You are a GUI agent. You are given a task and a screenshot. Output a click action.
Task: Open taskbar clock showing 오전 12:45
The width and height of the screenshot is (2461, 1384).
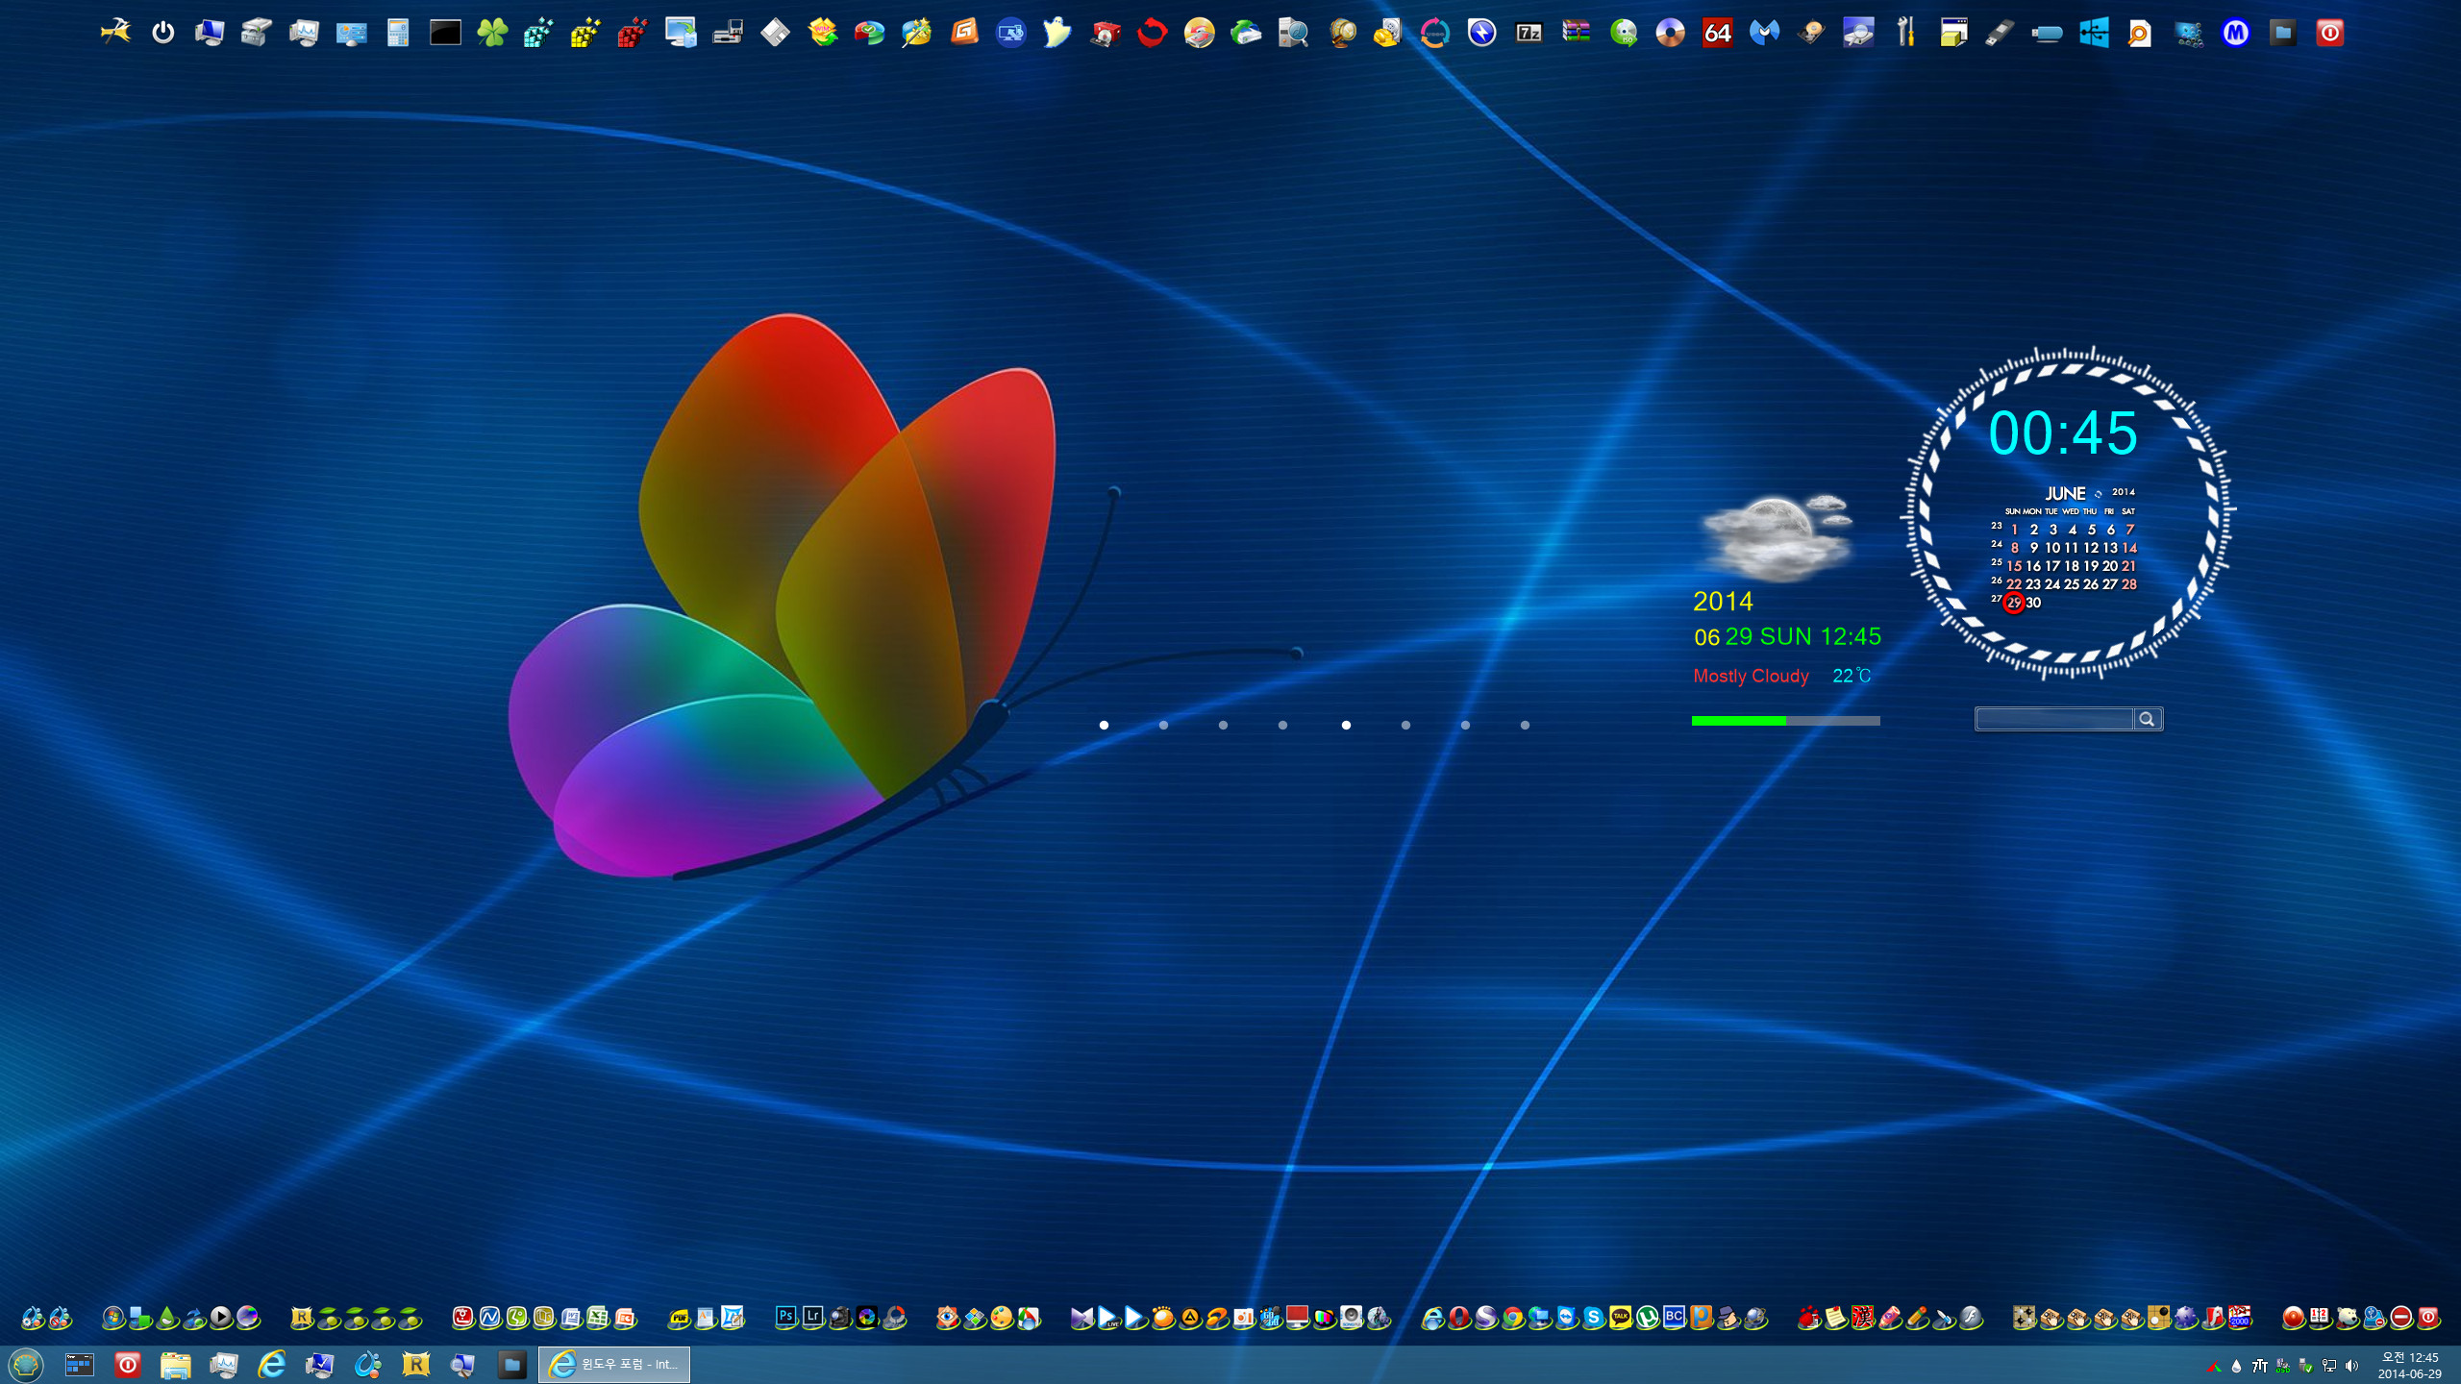tap(2409, 1365)
